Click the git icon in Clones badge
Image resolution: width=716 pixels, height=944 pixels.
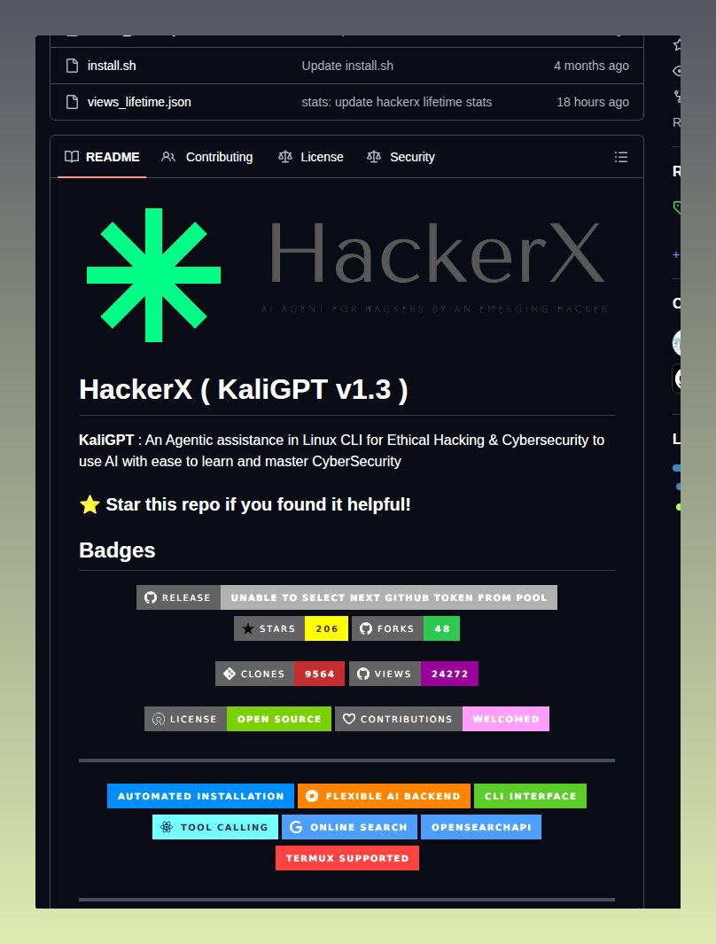pyautogui.click(x=230, y=674)
